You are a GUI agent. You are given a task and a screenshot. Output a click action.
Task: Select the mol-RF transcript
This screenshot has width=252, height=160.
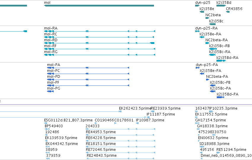click(99, 49)
